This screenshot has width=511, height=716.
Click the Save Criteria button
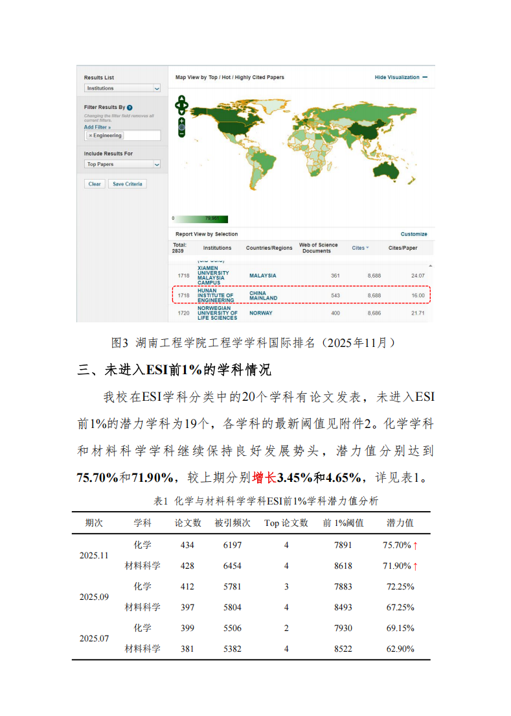point(127,184)
